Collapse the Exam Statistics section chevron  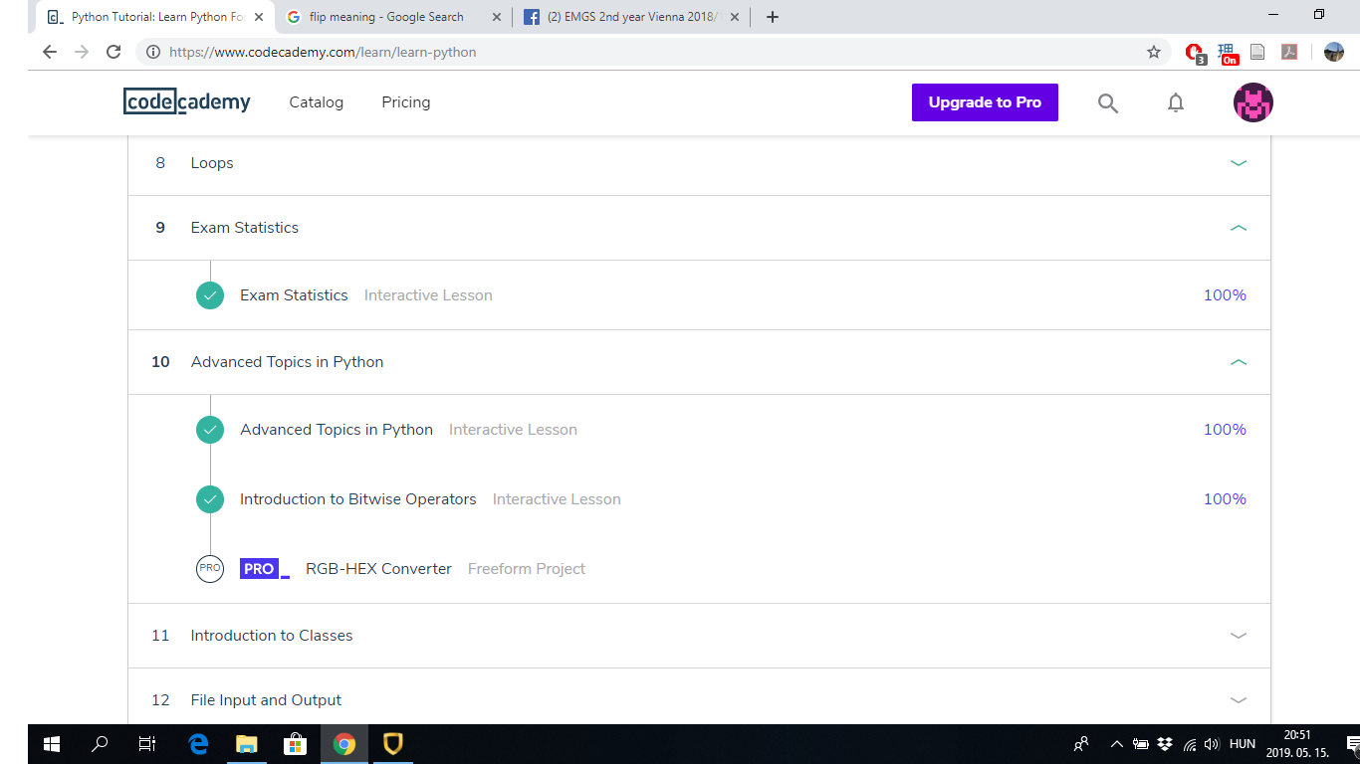(1239, 228)
